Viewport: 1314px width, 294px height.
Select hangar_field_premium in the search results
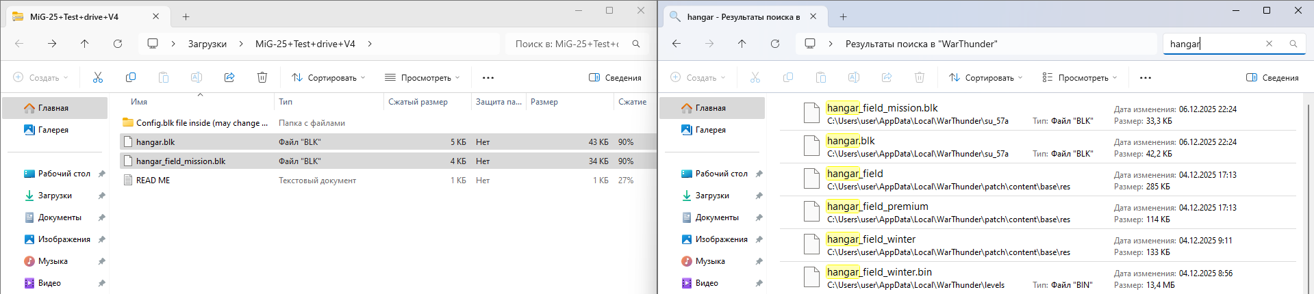(x=877, y=206)
